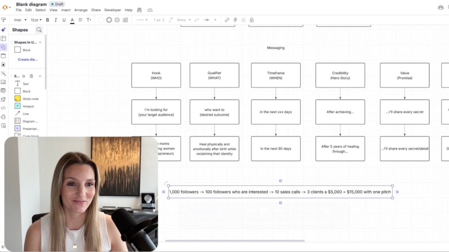This screenshot has width=449, height=252.
Task: Open the containers window icon in sidebar
Action: coord(4,56)
